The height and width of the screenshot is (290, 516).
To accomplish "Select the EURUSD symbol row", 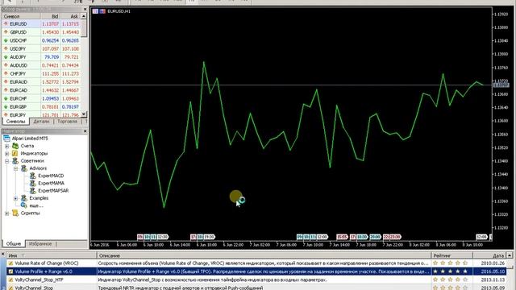I will (x=41, y=24).
